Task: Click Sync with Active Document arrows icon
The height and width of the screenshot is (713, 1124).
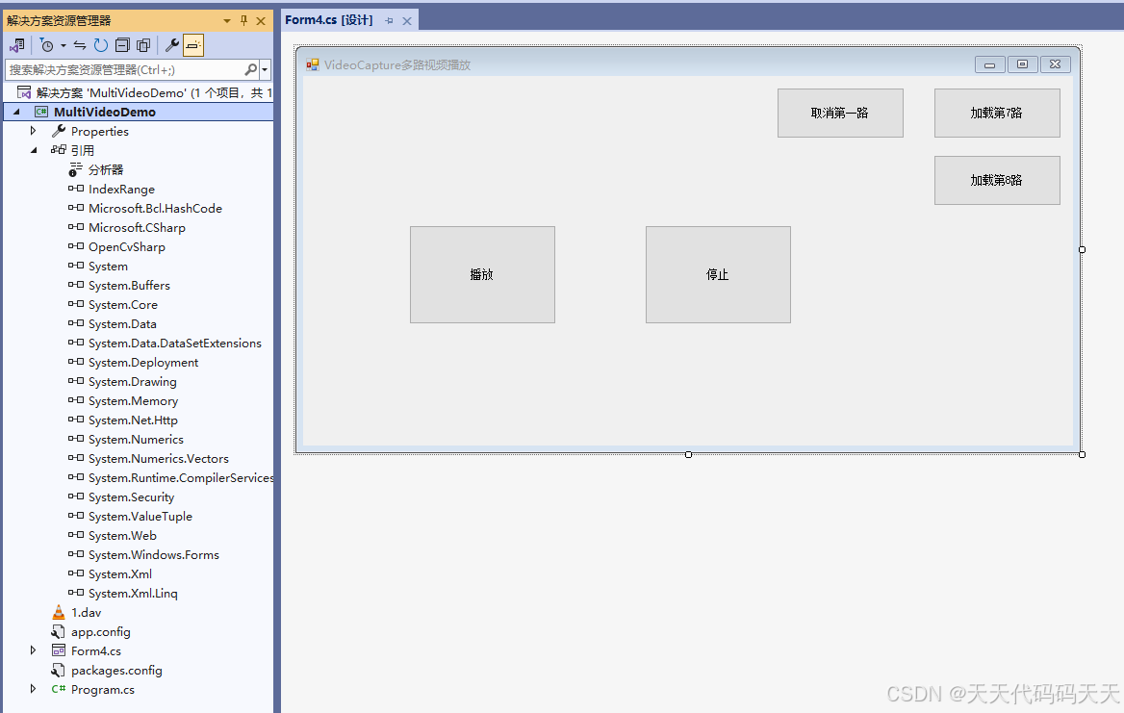Action: [80, 46]
